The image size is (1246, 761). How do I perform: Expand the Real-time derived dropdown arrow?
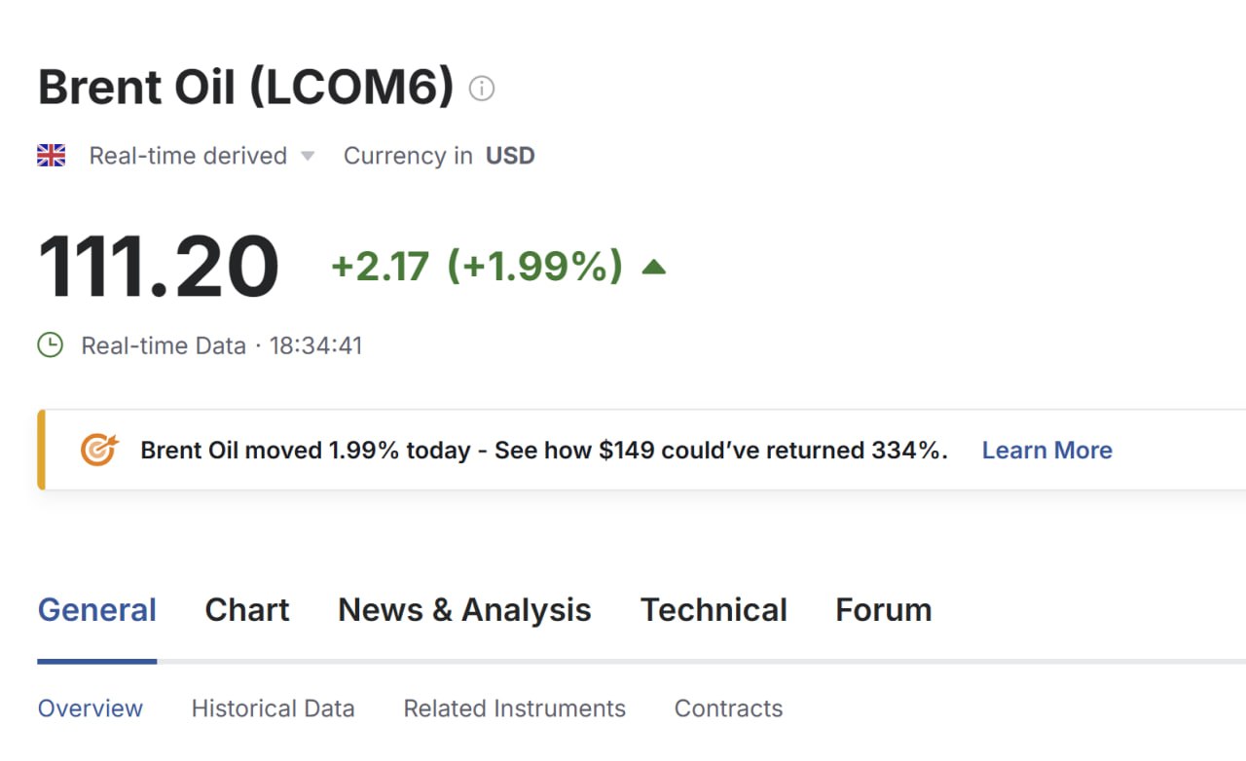(308, 156)
